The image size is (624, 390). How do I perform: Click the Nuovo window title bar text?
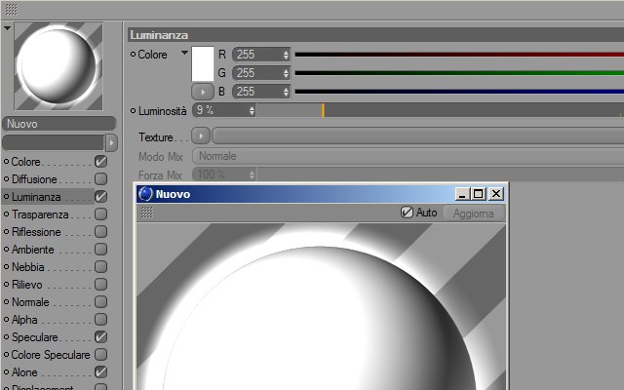(173, 194)
